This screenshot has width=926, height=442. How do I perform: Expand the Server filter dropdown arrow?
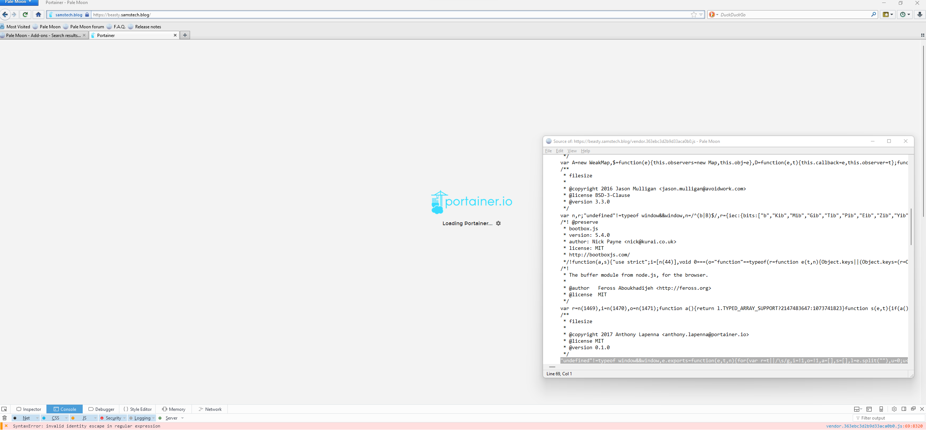click(x=182, y=418)
